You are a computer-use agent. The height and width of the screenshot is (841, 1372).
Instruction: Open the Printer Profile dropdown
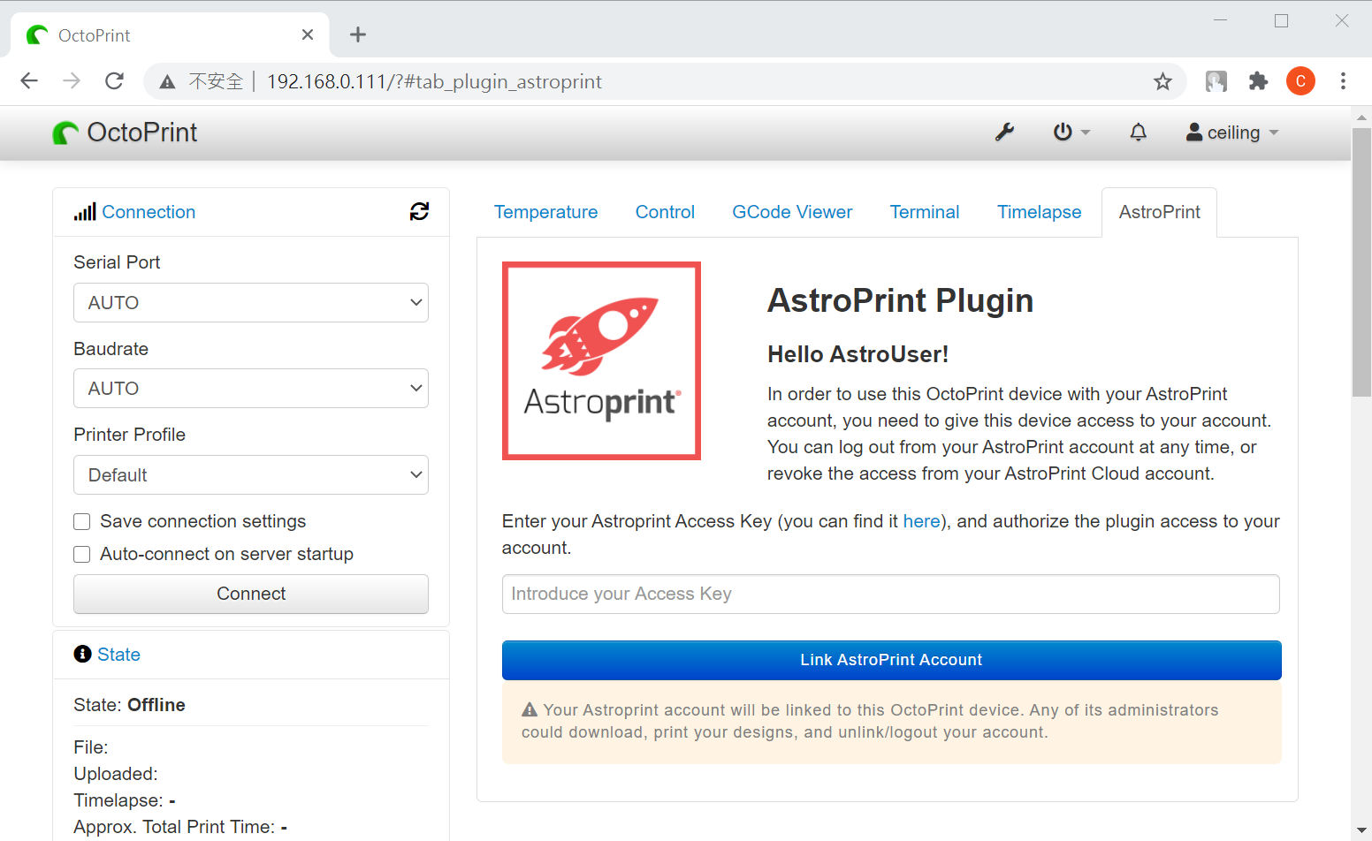click(x=250, y=474)
